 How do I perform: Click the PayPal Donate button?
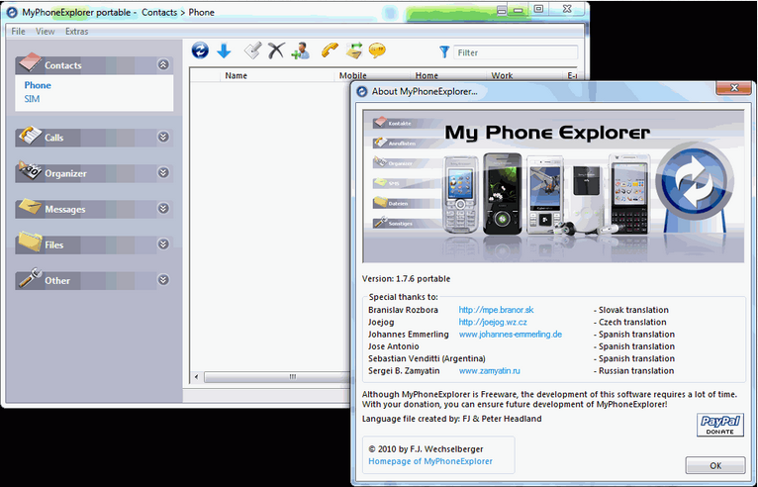720,425
